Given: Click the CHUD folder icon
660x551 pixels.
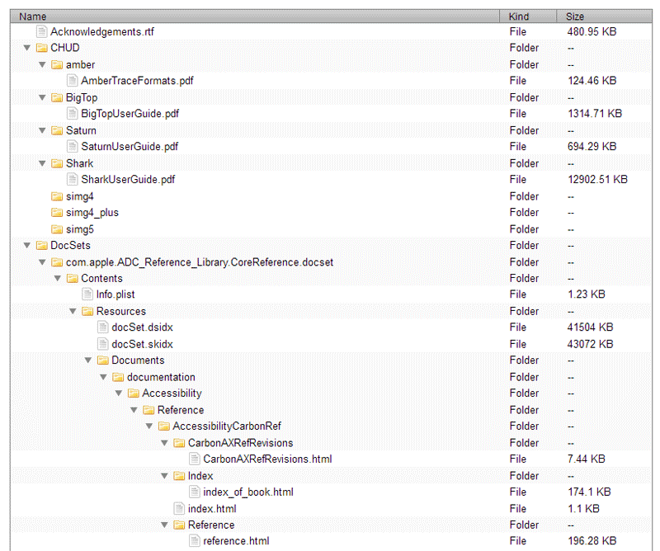Looking at the screenshot, I should pyautogui.click(x=42, y=48).
